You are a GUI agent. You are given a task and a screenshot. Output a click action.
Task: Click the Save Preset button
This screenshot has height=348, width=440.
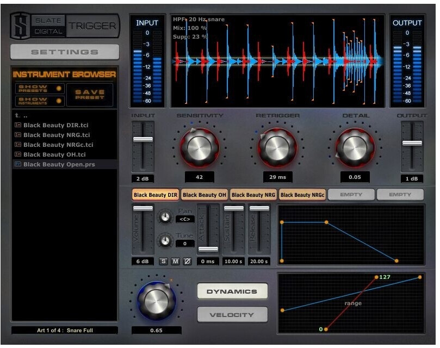(x=90, y=95)
